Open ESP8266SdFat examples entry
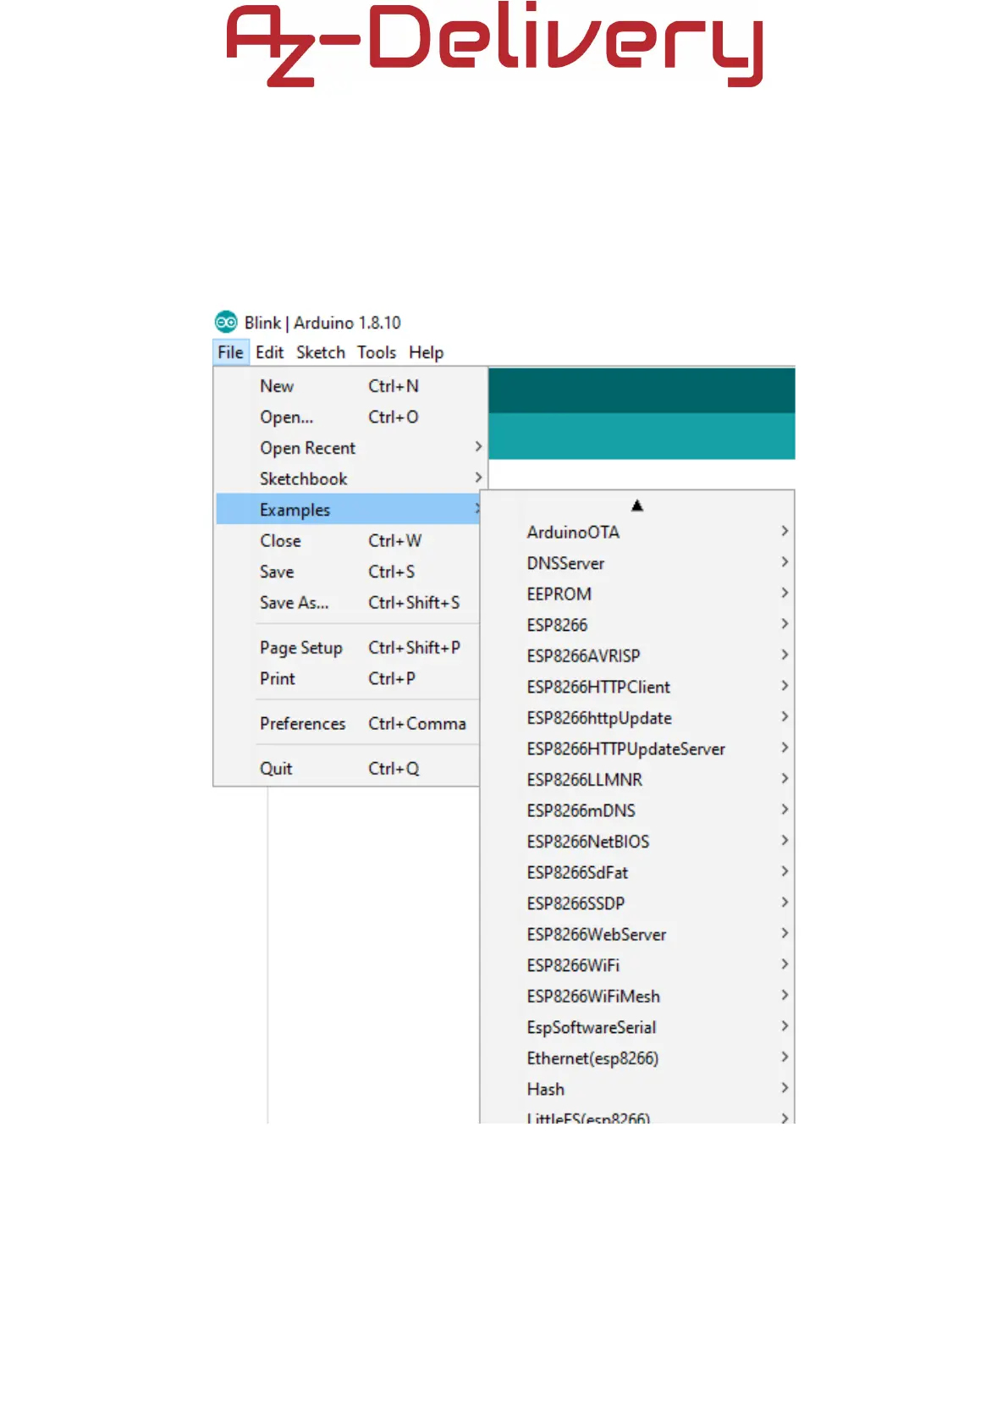Screen dimensions: 1008x1425 click(637, 872)
